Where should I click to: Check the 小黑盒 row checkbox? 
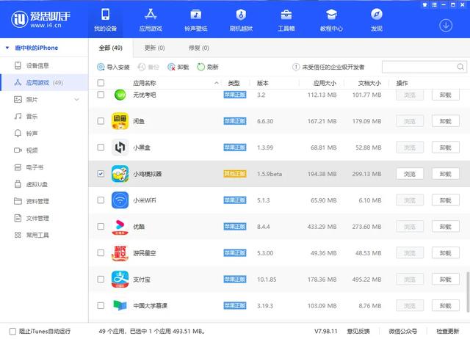(x=101, y=147)
